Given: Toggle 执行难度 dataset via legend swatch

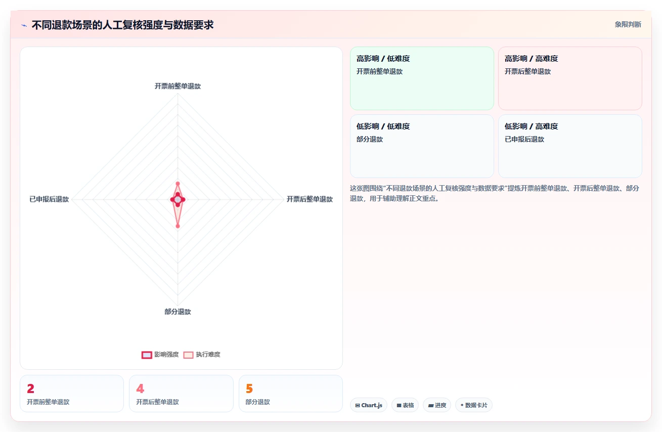Looking at the screenshot, I should (188, 355).
